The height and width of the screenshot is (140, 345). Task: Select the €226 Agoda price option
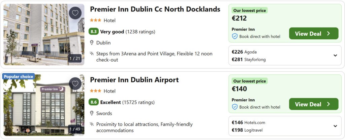point(244,52)
